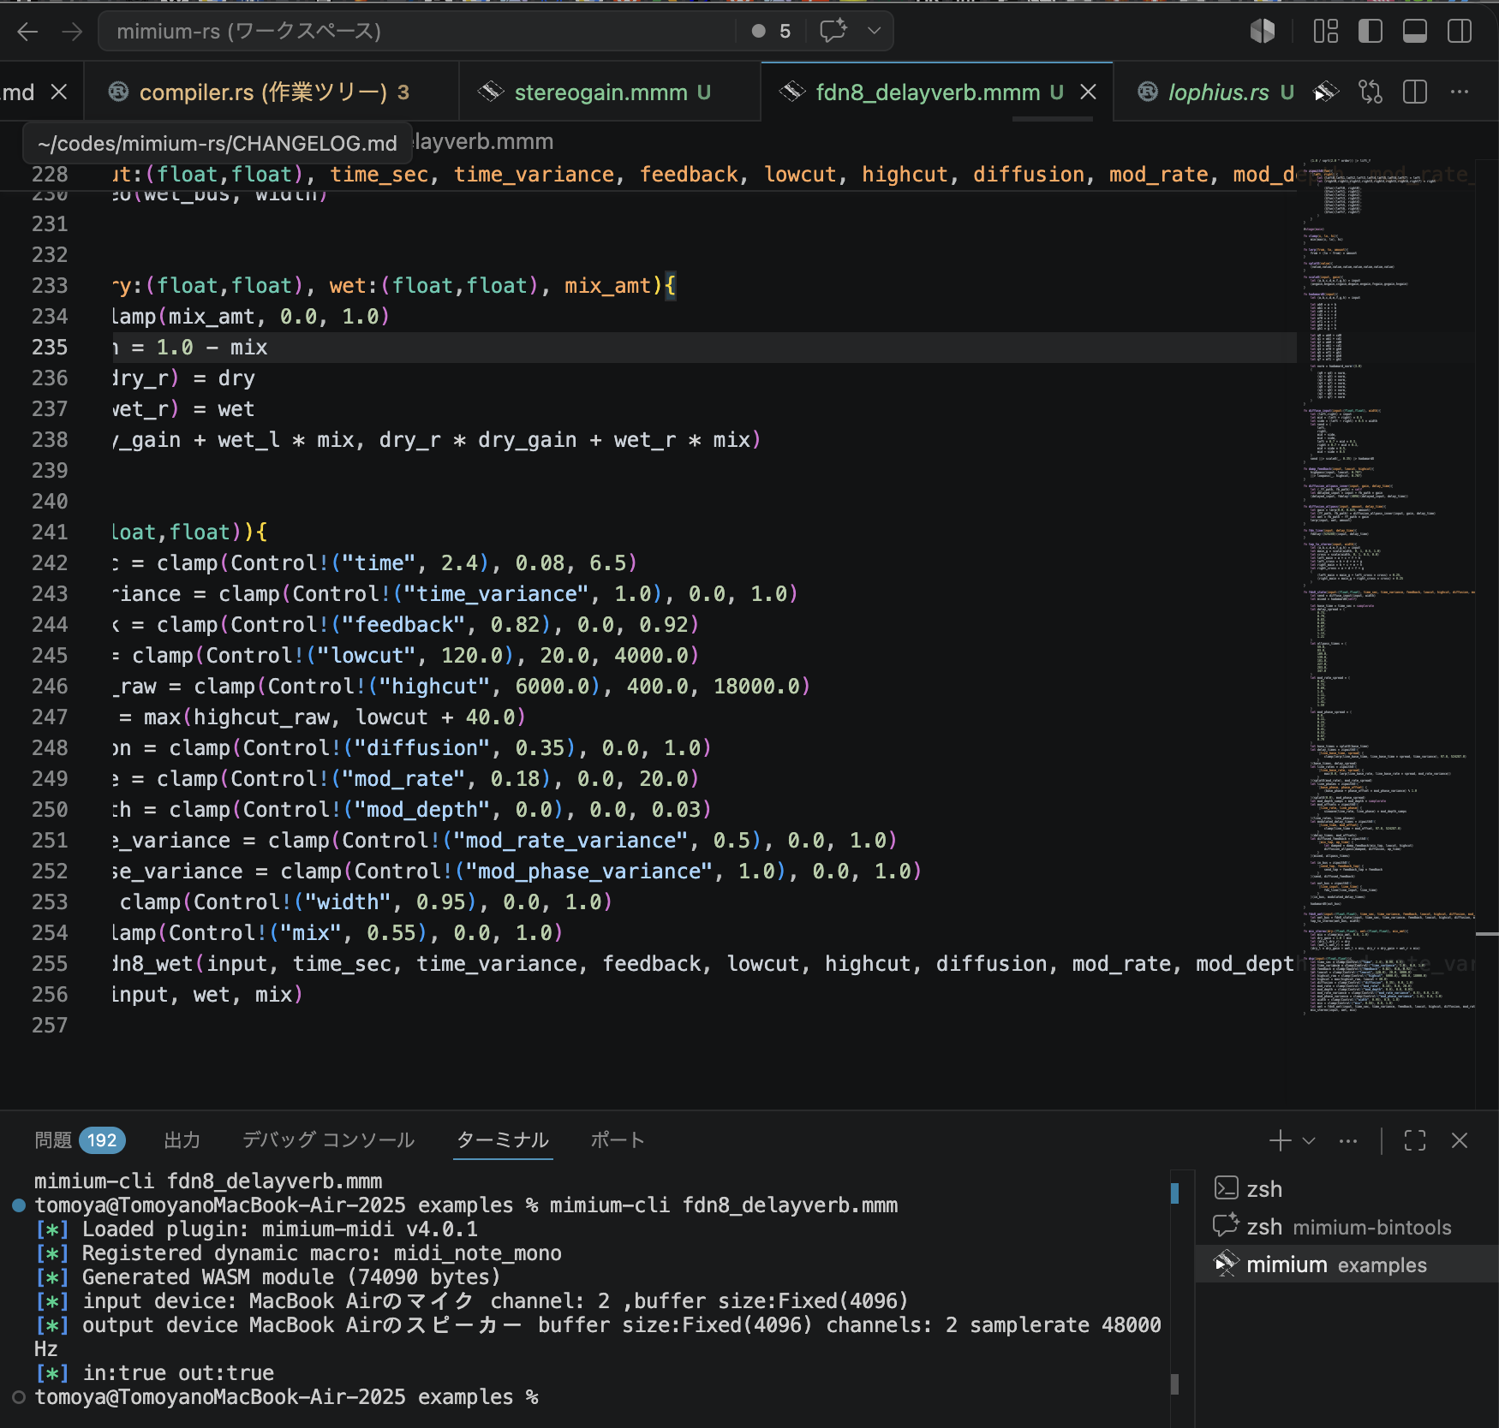Open the lophius.rs tab
Image resolution: width=1499 pixels, height=1428 pixels.
pos(1218,92)
